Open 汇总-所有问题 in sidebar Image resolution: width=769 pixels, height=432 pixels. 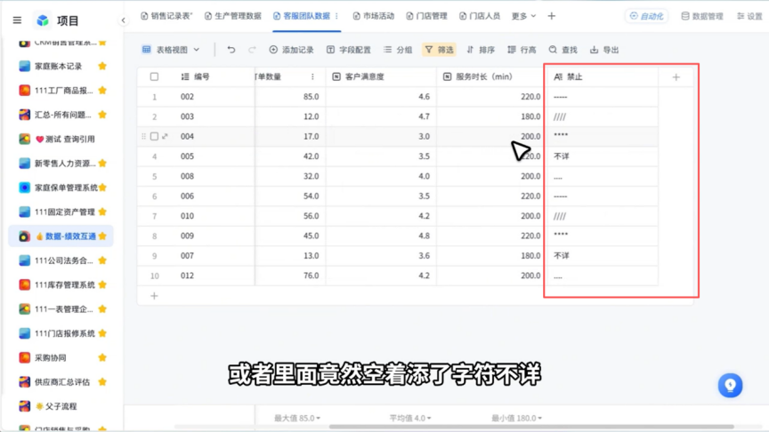tap(61, 115)
